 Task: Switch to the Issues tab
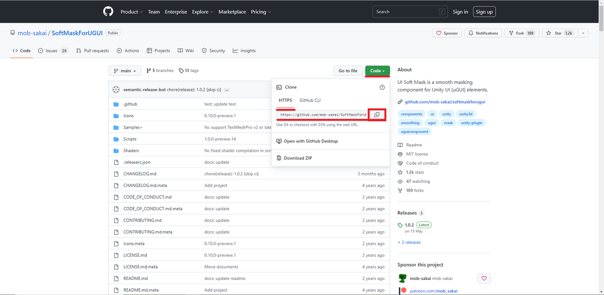53,51
